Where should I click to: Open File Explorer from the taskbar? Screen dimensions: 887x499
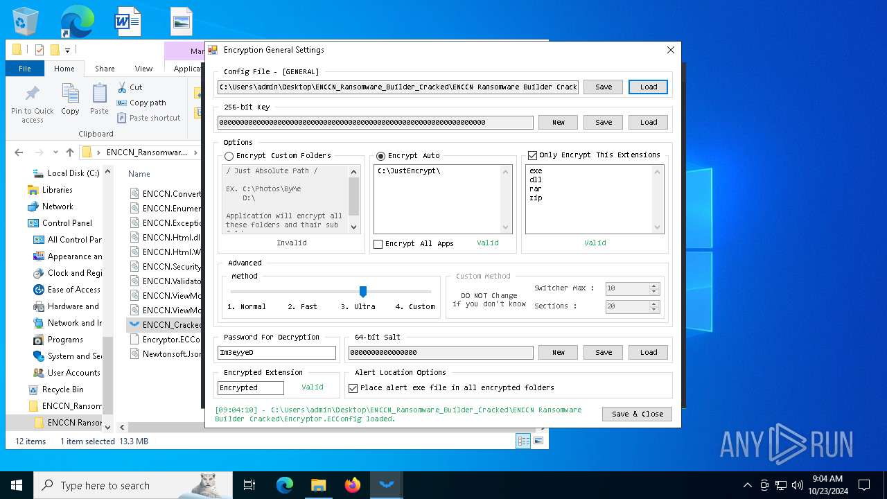(x=319, y=485)
